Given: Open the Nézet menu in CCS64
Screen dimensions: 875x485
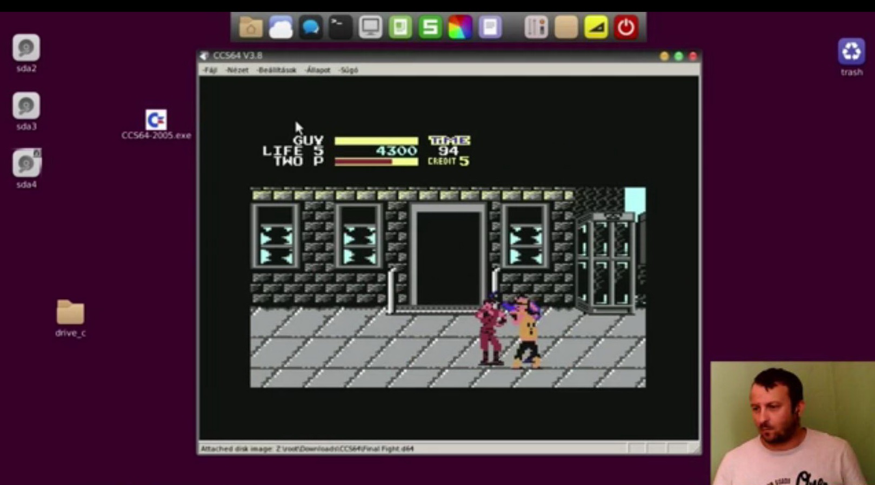Looking at the screenshot, I should point(237,70).
